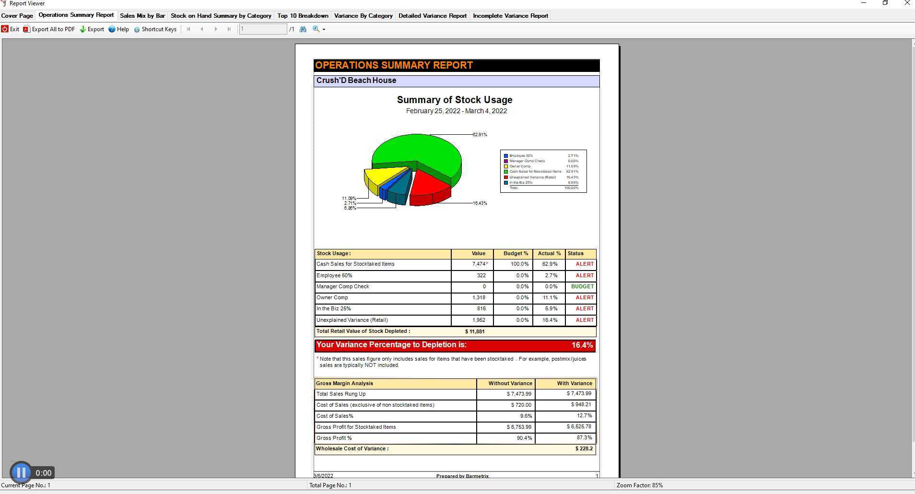Click the green Export arrow icon
The height and width of the screenshot is (494, 915).
(82, 29)
